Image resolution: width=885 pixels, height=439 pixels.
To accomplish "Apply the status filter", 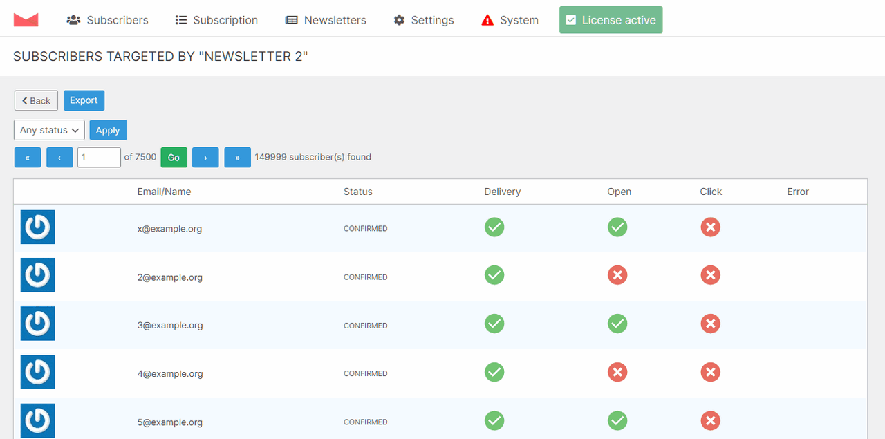I will (x=108, y=130).
